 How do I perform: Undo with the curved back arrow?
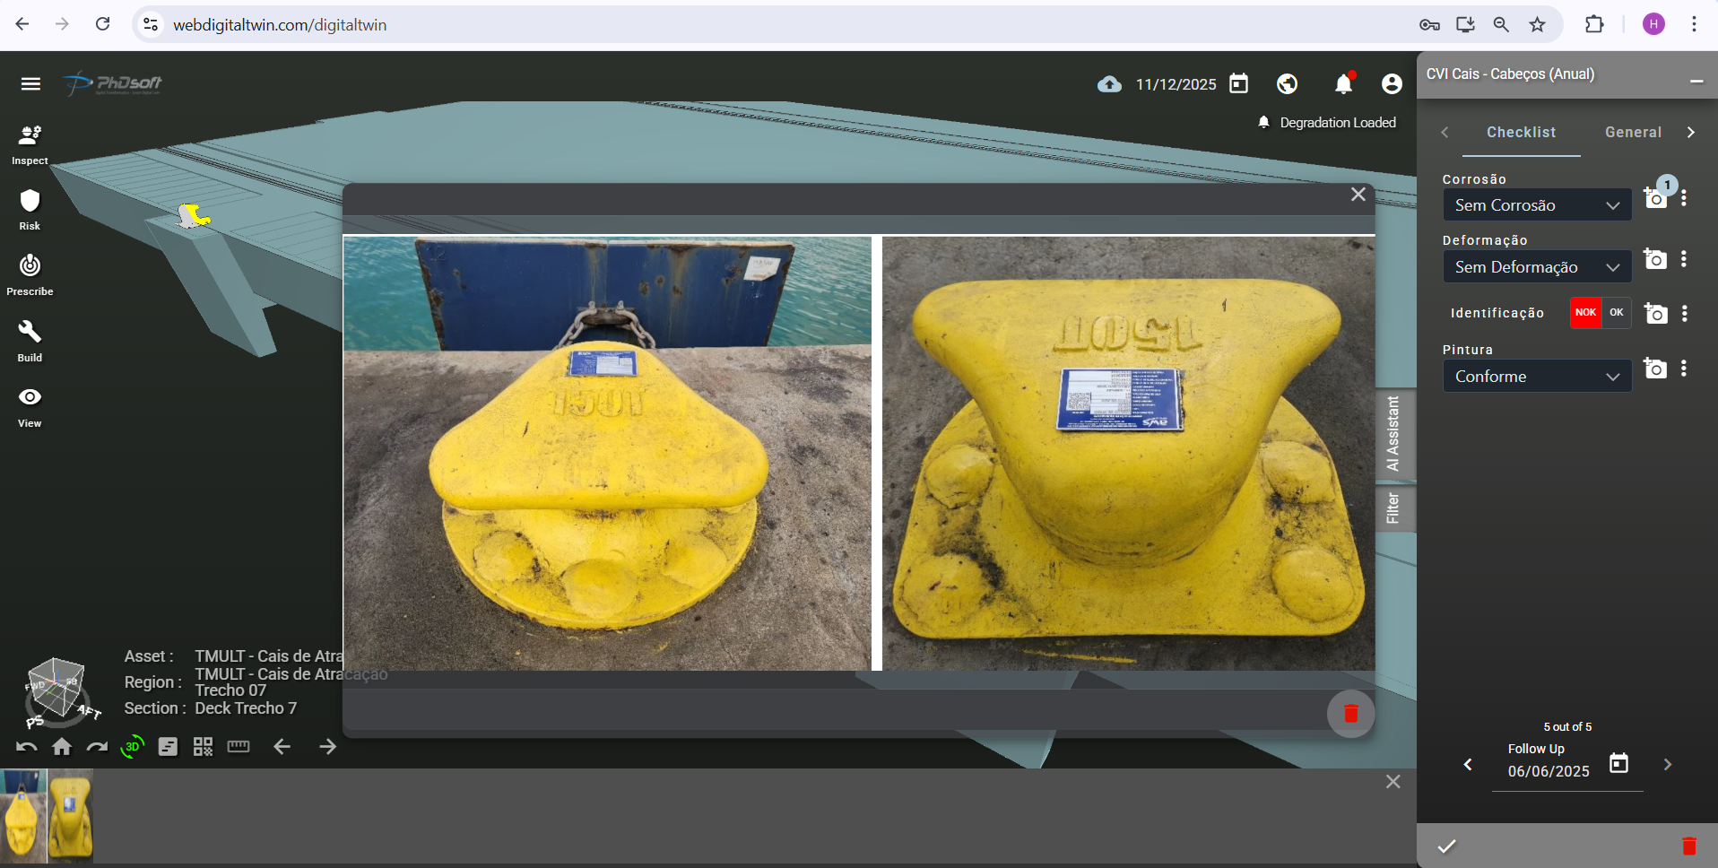[x=26, y=747]
